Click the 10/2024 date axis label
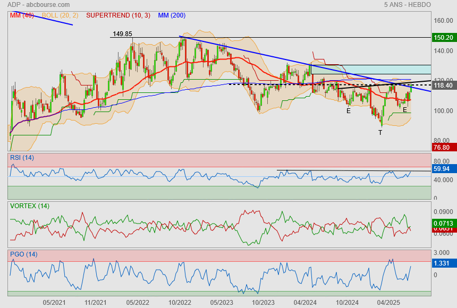The height and width of the screenshot is (308, 457). [x=347, y=303]
